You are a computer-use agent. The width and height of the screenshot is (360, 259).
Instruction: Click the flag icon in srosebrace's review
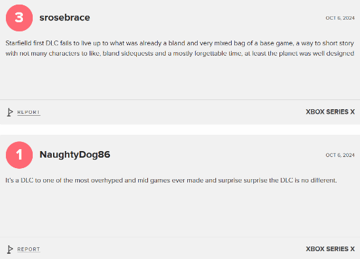[10, 112]
